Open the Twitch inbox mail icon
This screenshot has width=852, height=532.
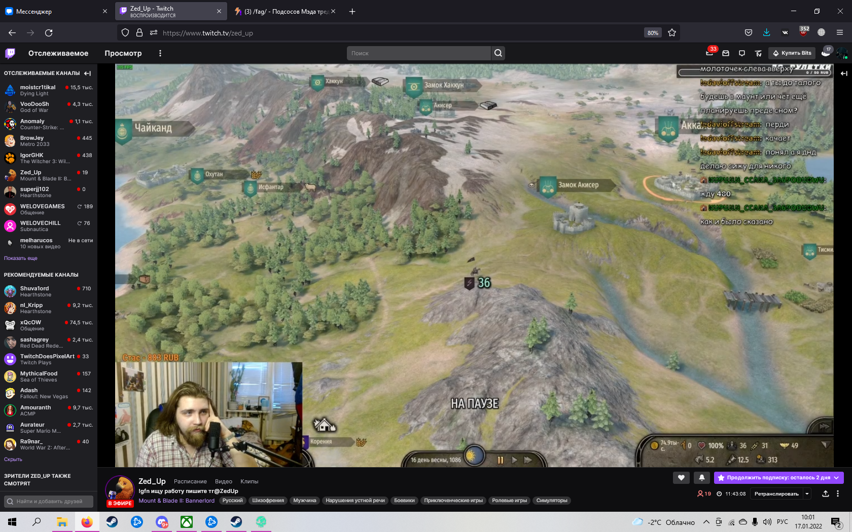coord(726,53)
